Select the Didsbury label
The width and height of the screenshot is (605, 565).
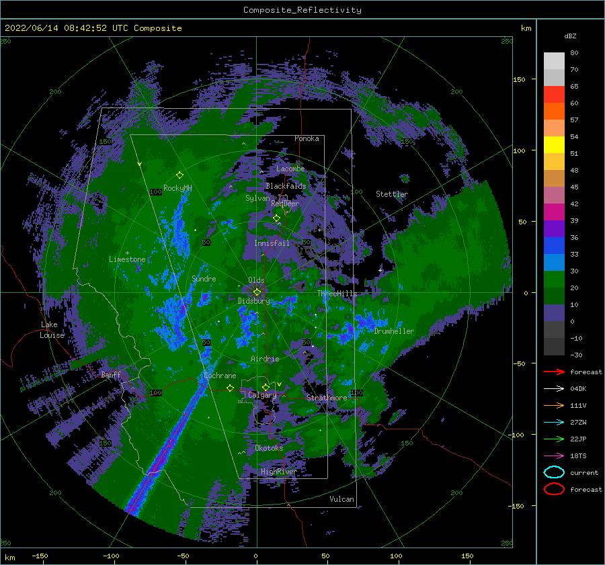(253, 301)
